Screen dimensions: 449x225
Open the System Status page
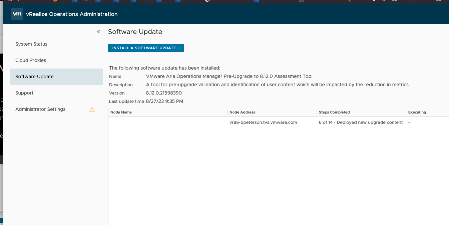click(31, 44)
